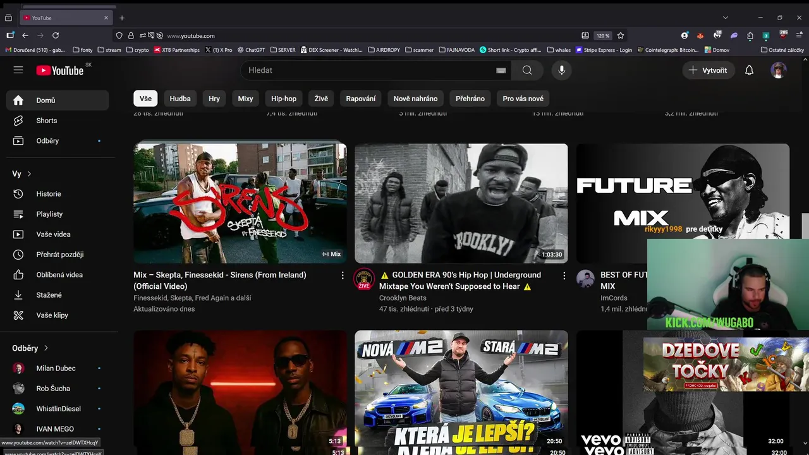Select the Živě filter chip
809x455 pixels.
coord(321,99)
